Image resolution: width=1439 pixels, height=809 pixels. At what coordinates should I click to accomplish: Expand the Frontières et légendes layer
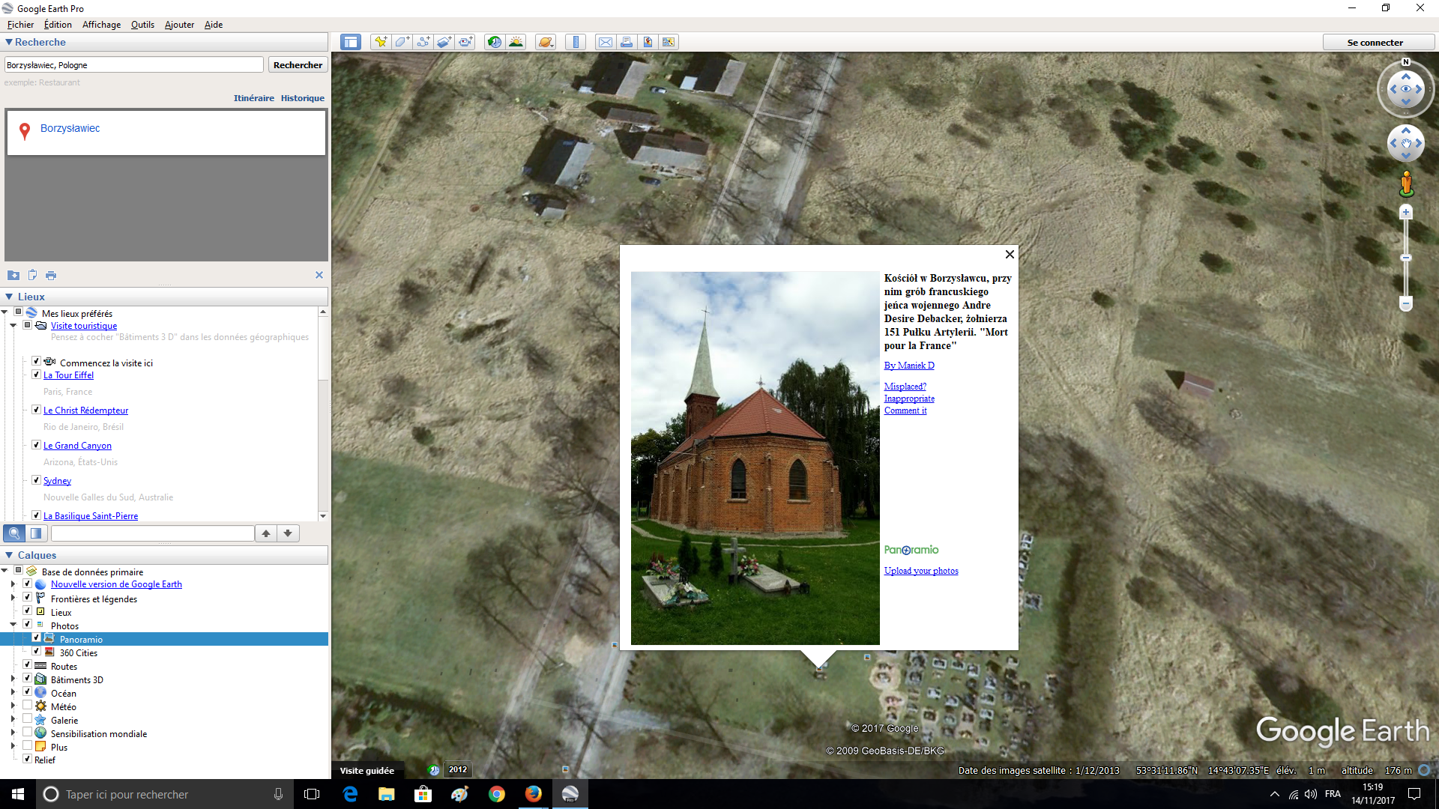(x=13, y=598)
